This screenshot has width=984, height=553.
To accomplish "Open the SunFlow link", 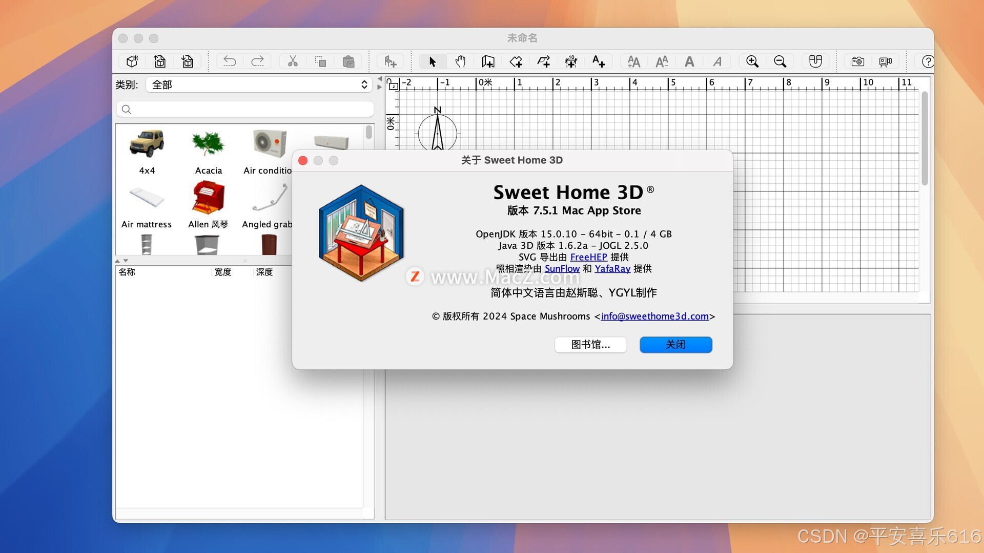I will (562, 269).
